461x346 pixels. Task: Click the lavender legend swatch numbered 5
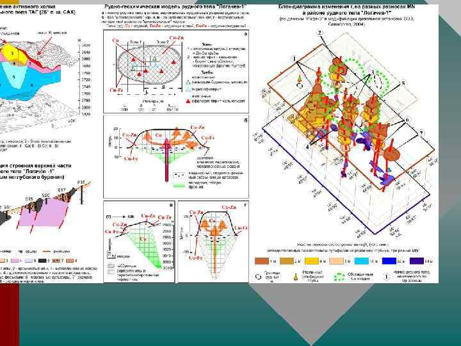29,261
